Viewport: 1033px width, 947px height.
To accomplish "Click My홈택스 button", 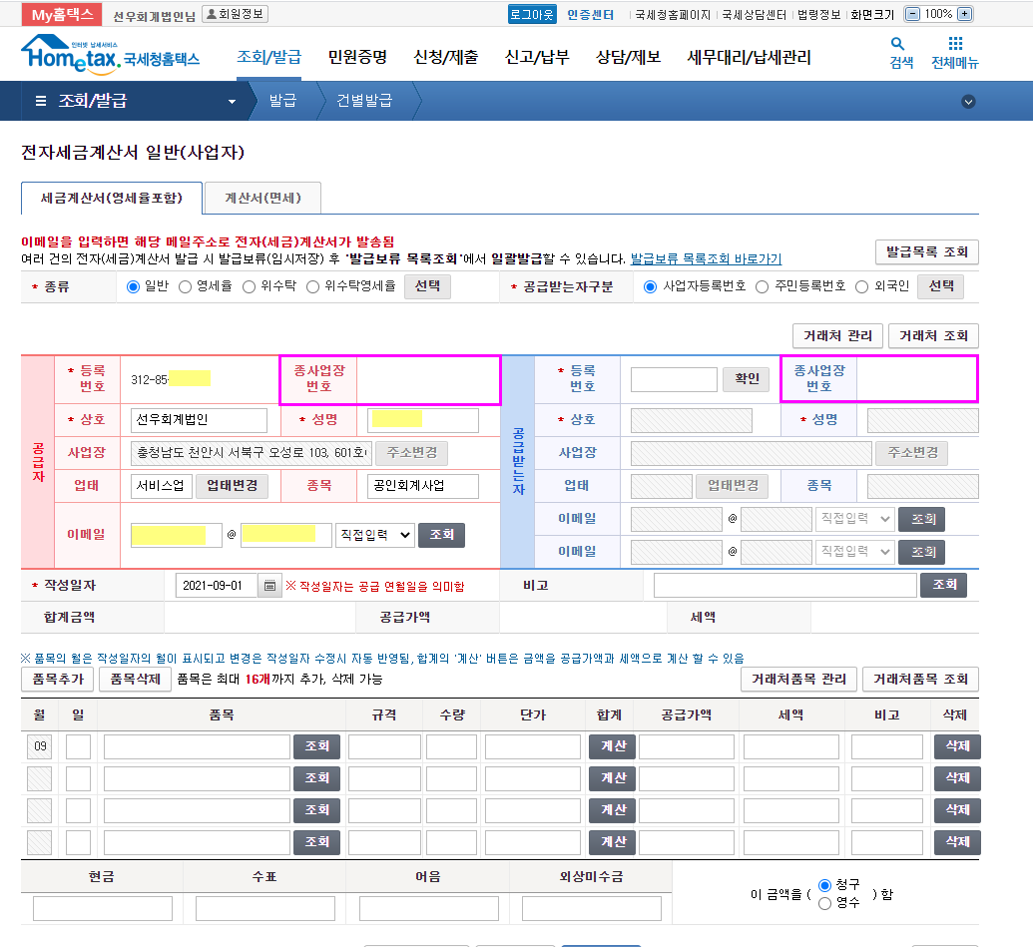I will tap(62, 15).
